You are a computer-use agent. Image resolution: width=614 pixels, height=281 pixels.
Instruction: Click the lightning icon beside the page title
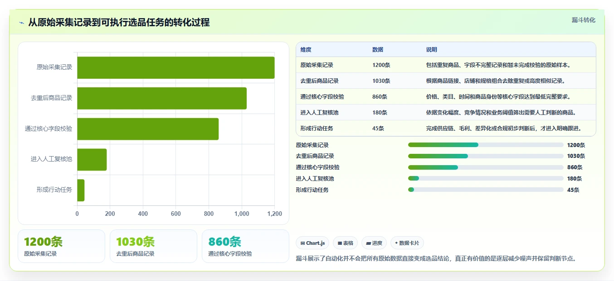pyautogui.click(x=21, y=23)
